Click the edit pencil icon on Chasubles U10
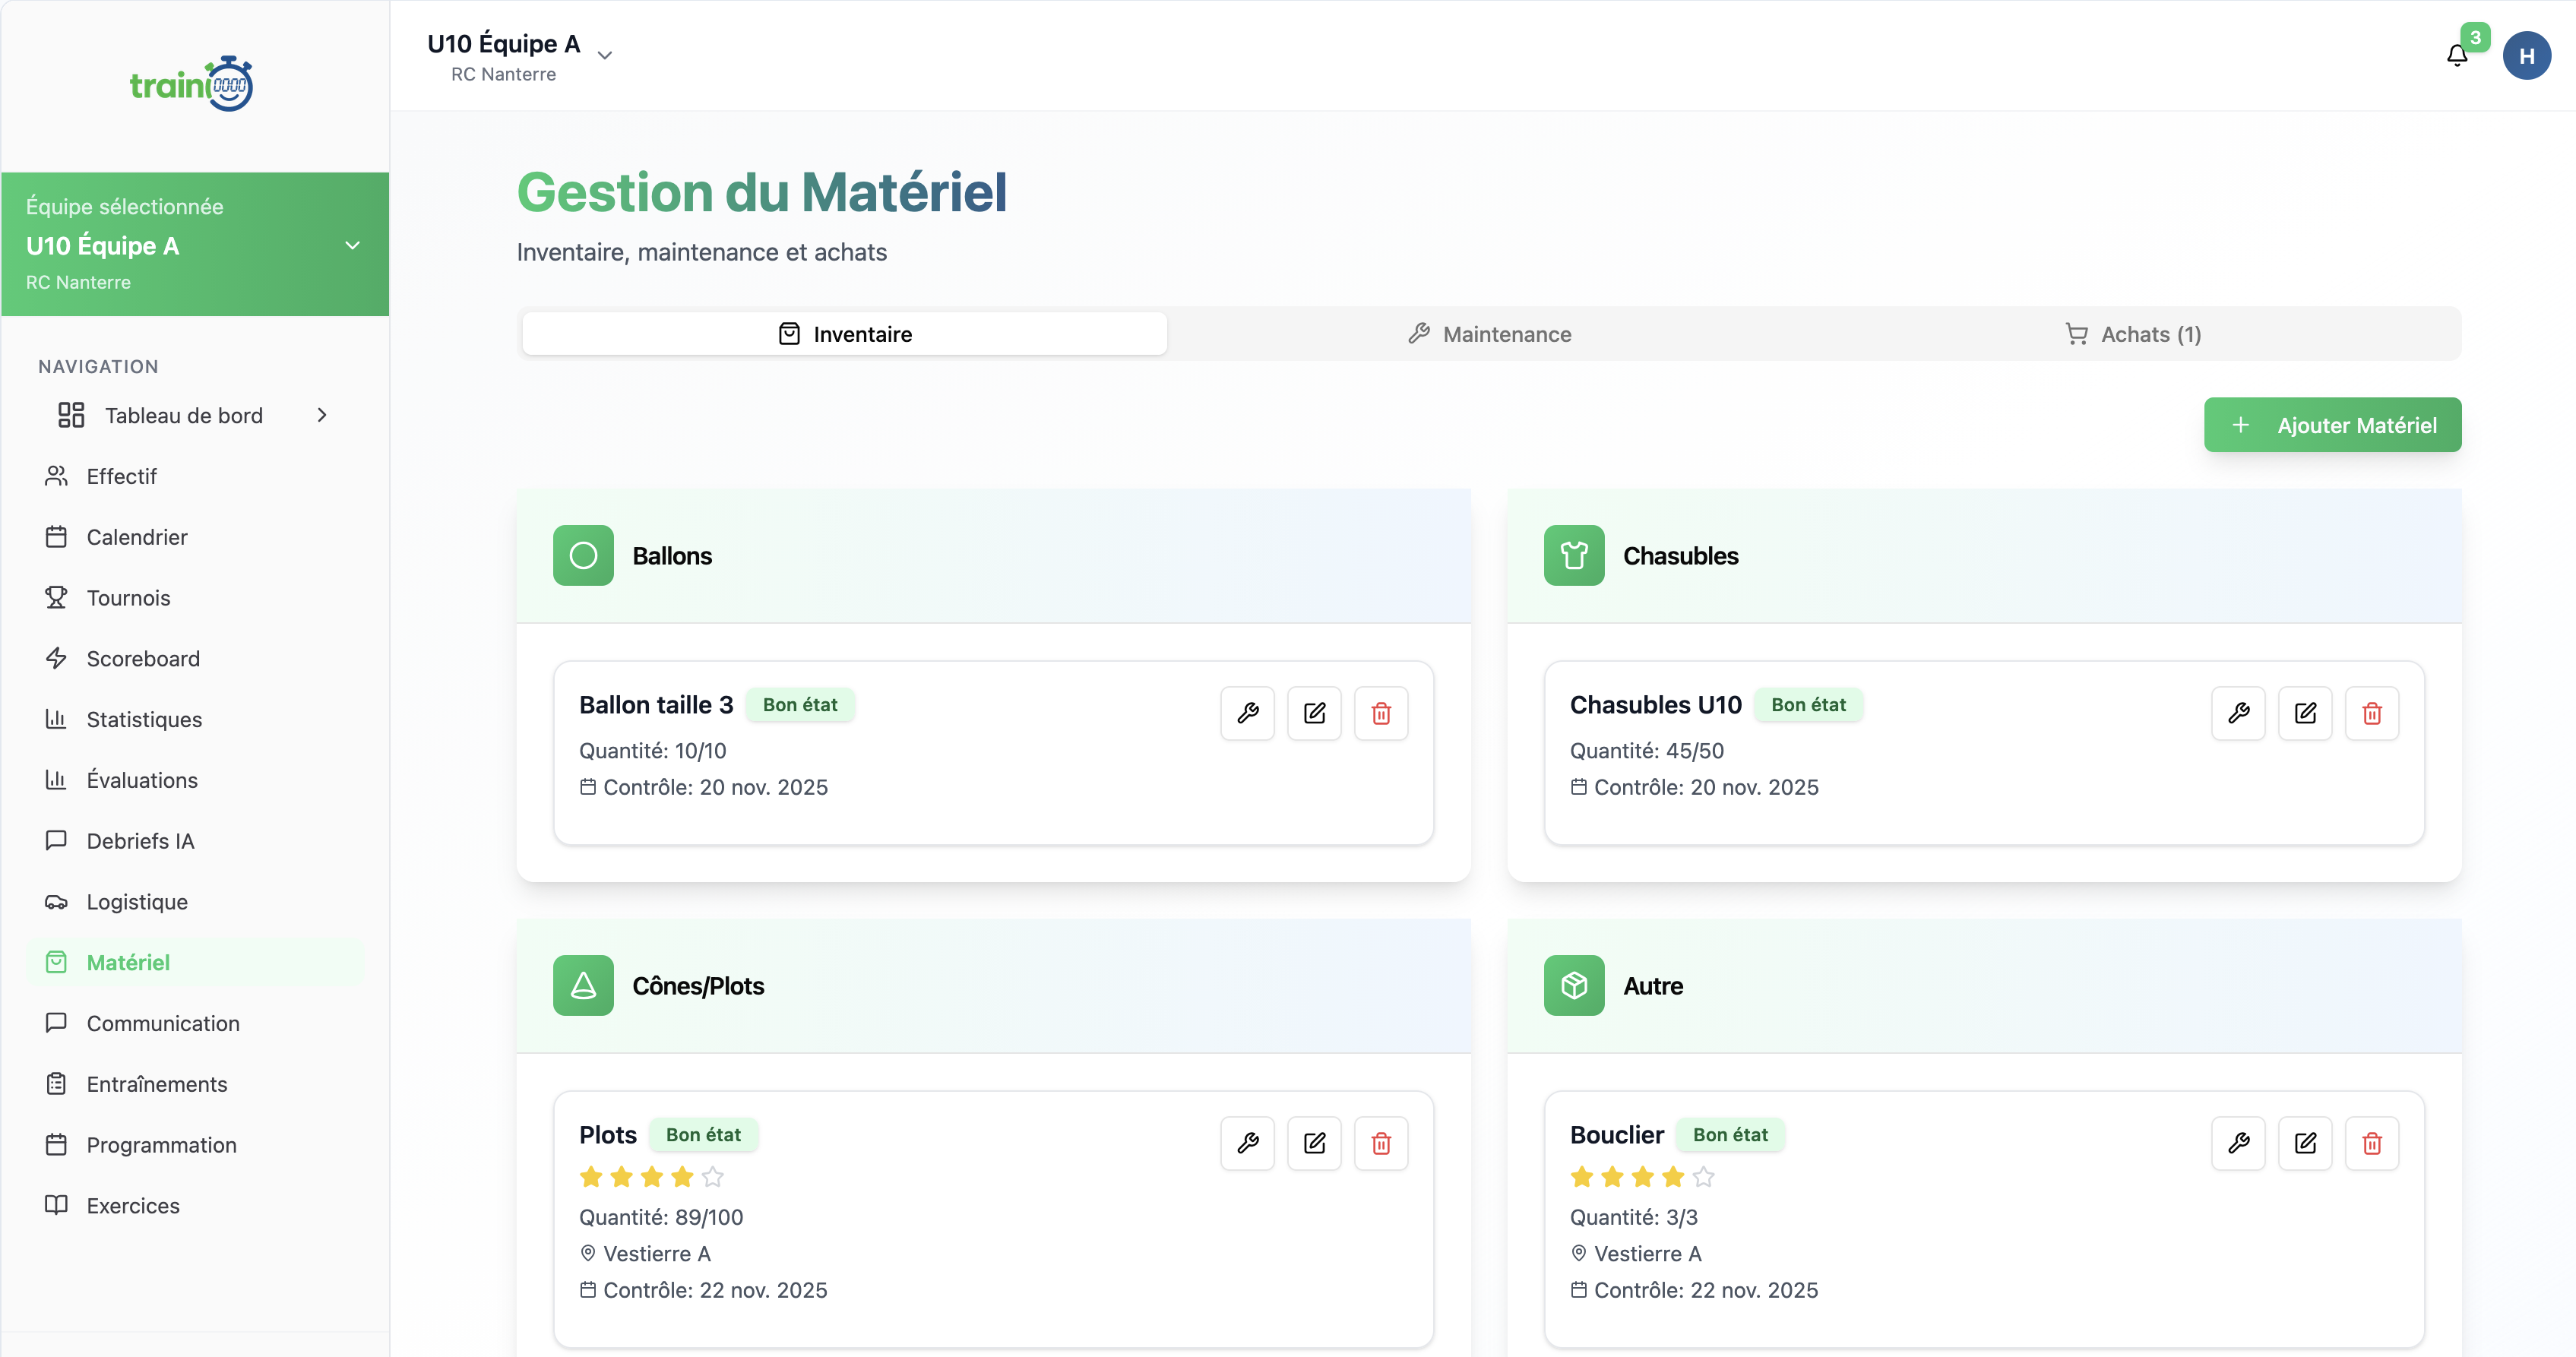 (x=2306, y=713)
